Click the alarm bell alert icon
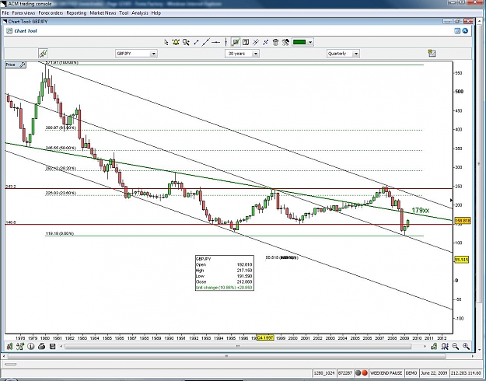Screen dimensions: 486x381 point(176,42)
